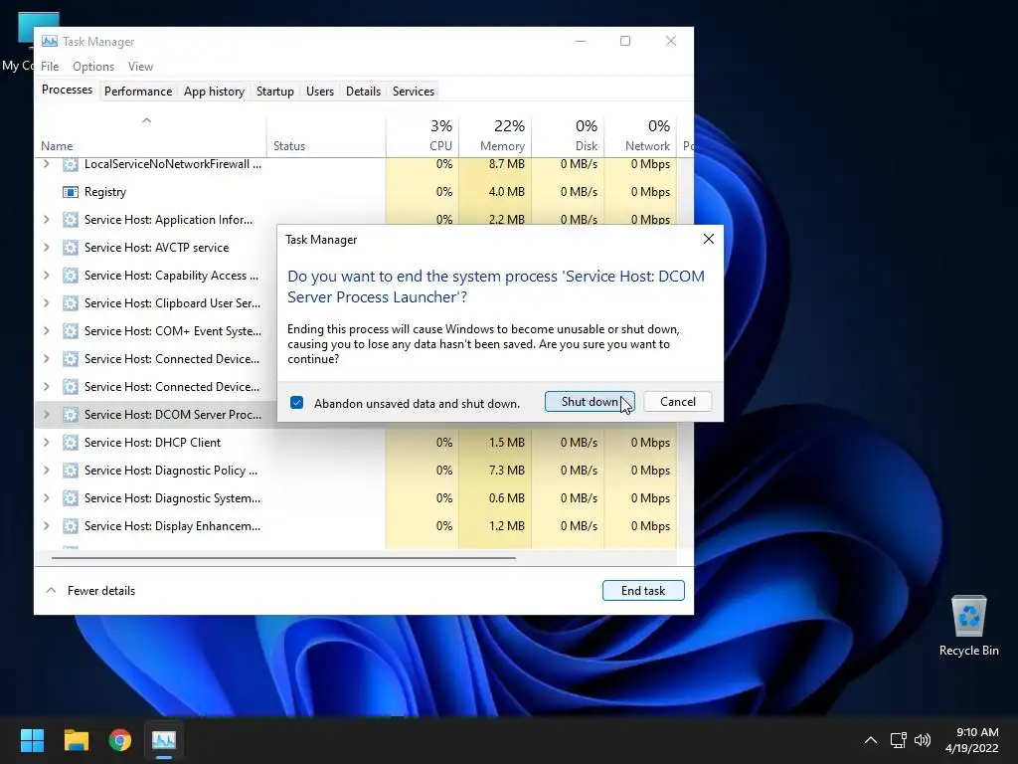The image size is (1018, 764).
Task: Click the End task button
Action: click(643, 591)
